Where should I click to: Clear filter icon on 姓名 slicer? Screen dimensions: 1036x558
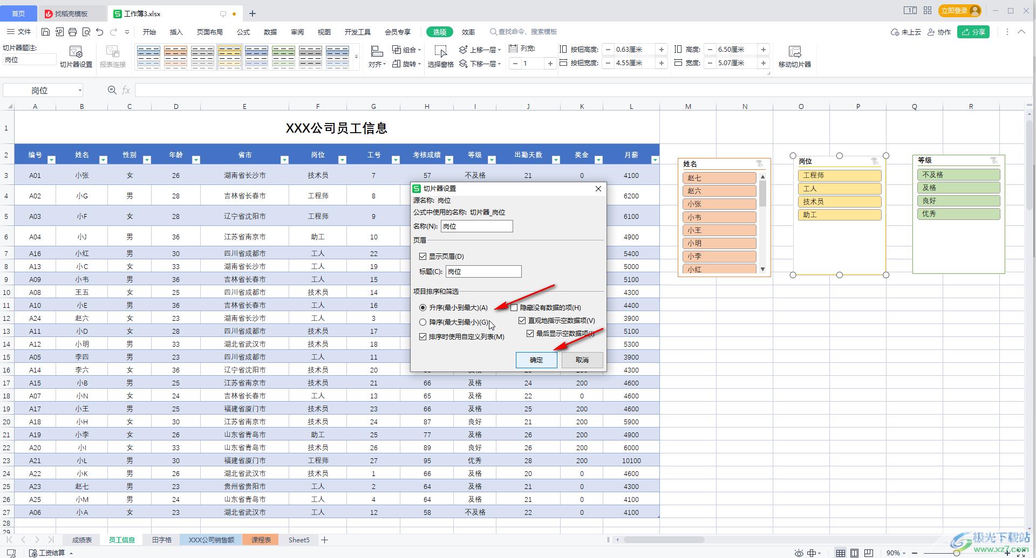coord(760,163)
